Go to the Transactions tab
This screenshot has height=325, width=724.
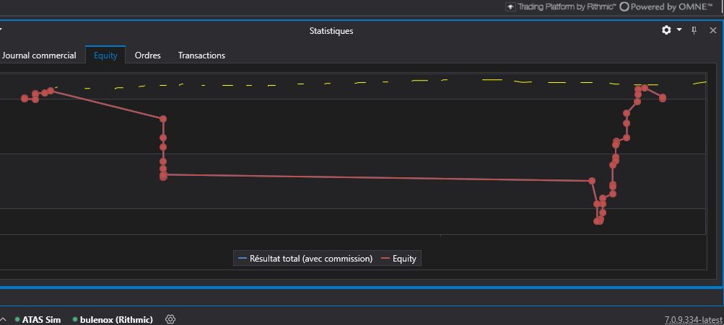(x=201, y=55)
